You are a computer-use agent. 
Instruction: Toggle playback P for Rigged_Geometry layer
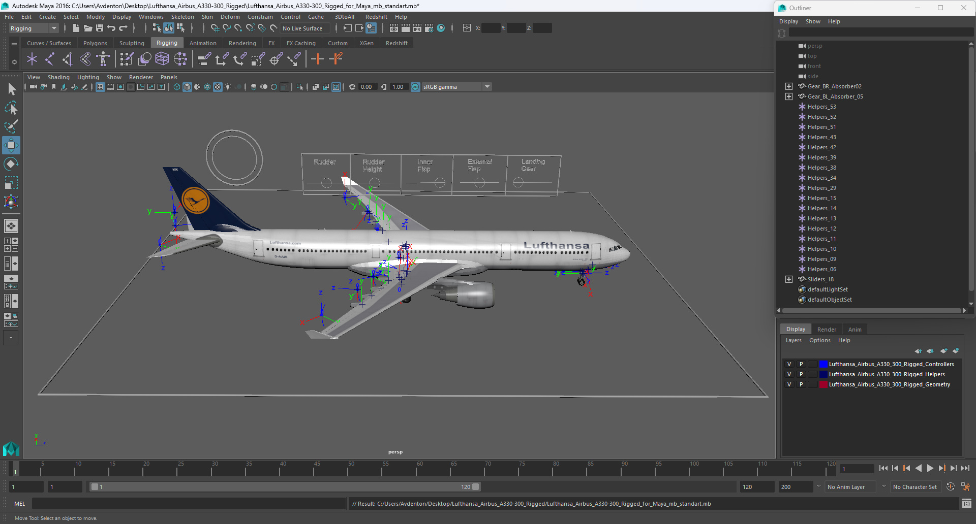(801, 384)
